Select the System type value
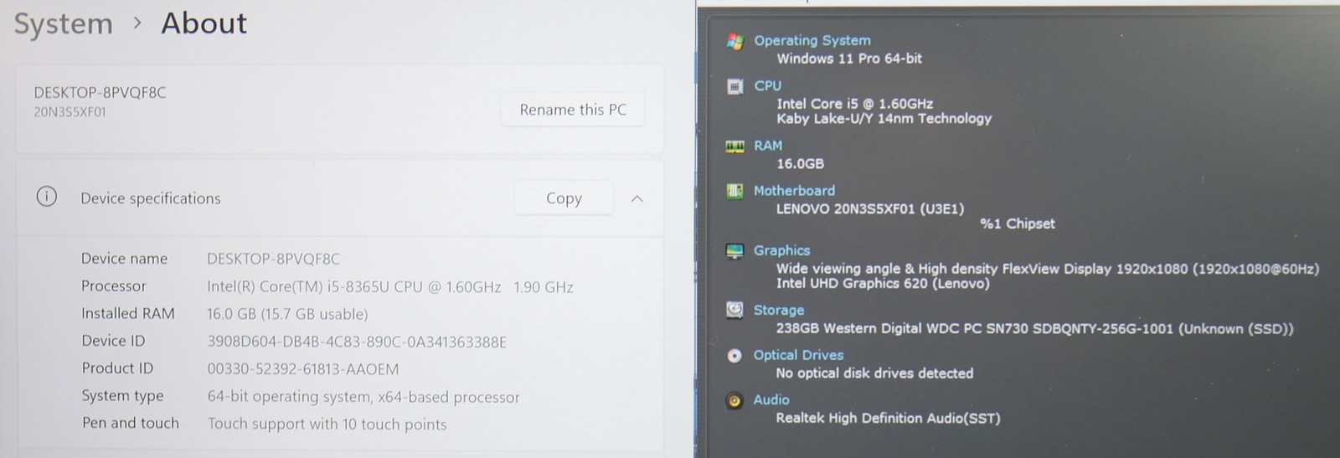 (363, 397)
